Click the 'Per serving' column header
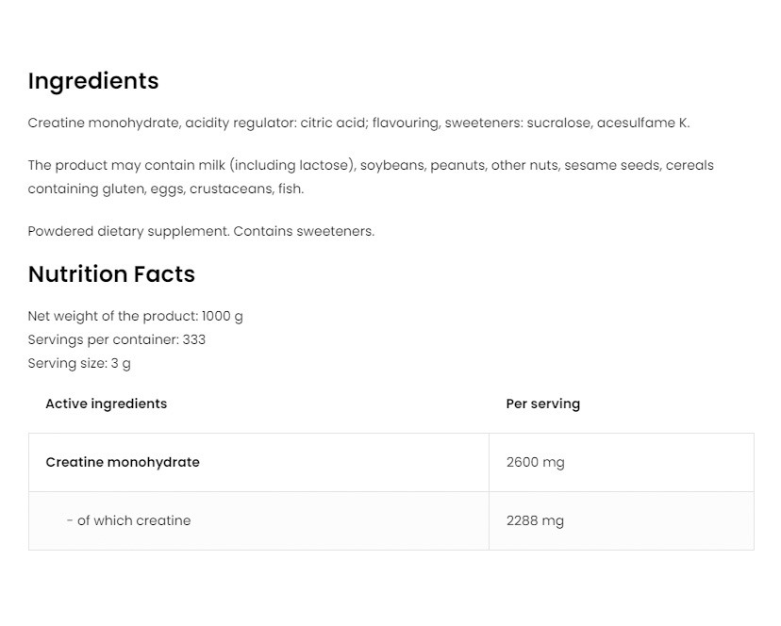This screenshot has height=626, width=781. [x=542, y=404]
